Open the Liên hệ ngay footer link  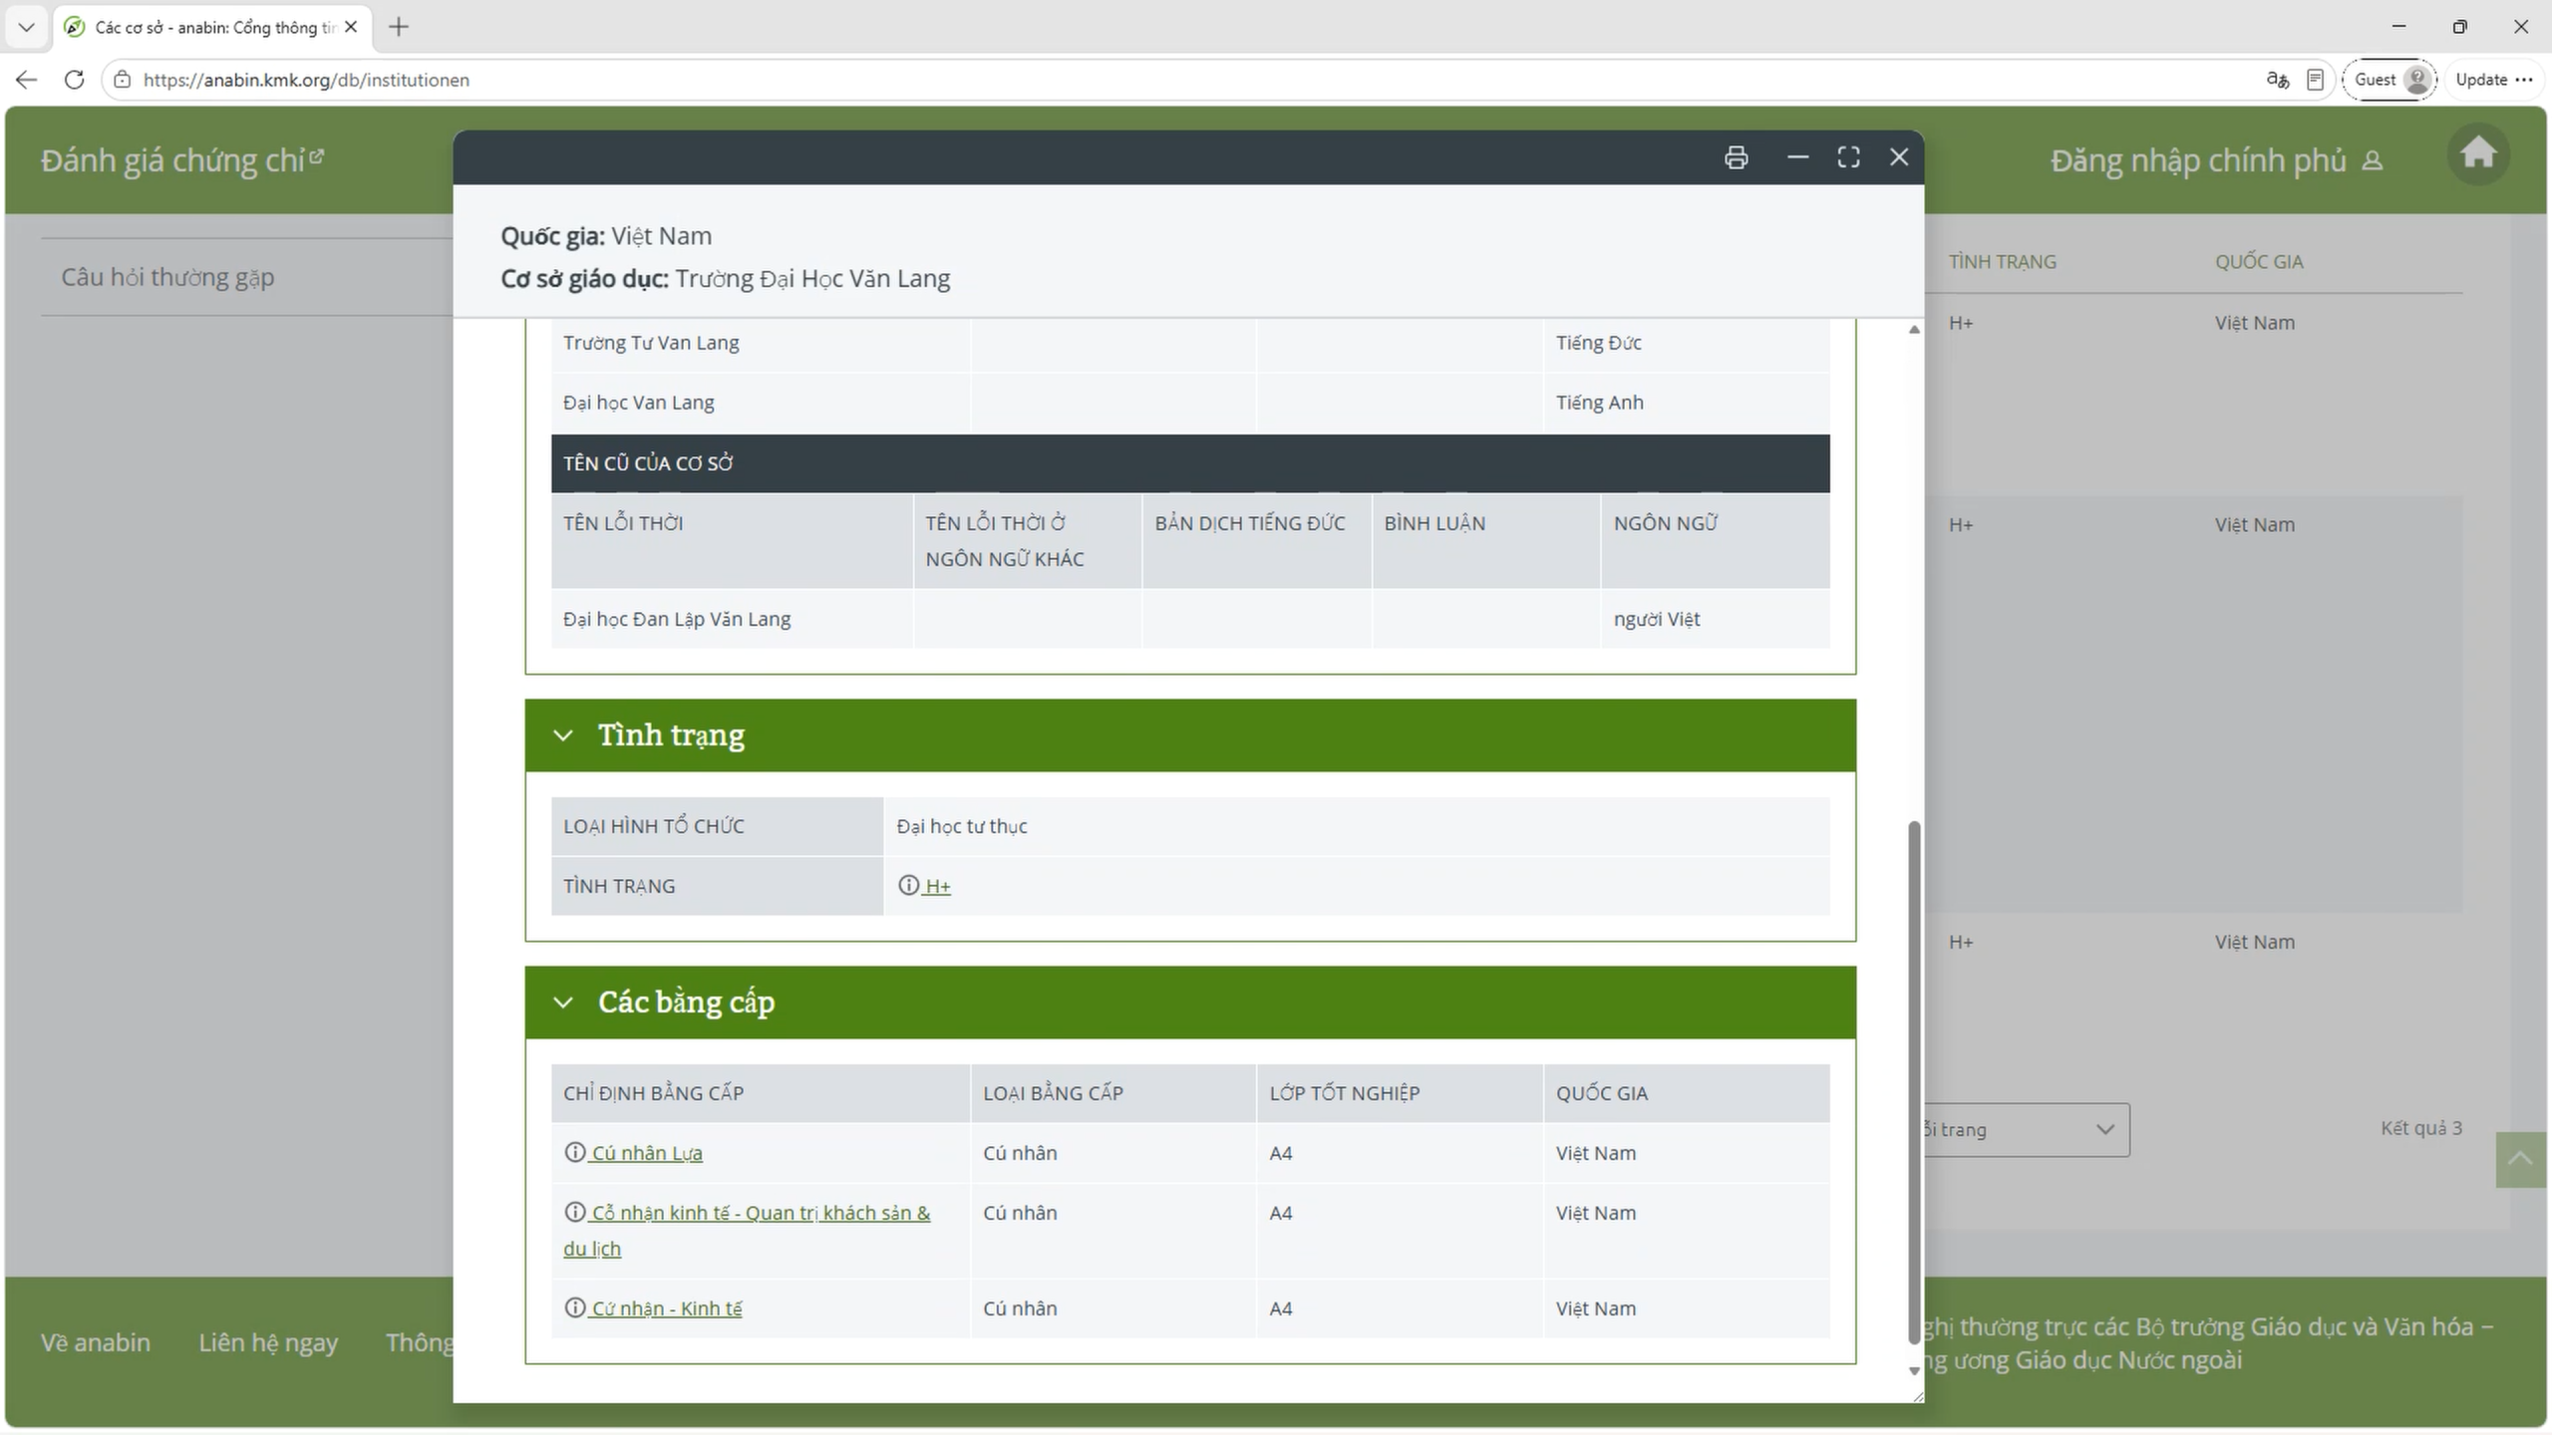(268, 1342)
